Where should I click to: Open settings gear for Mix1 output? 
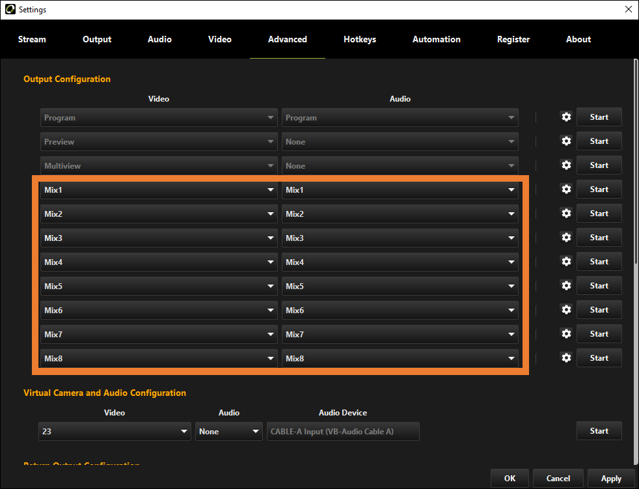pyautogui.click(x=565, y=189)
